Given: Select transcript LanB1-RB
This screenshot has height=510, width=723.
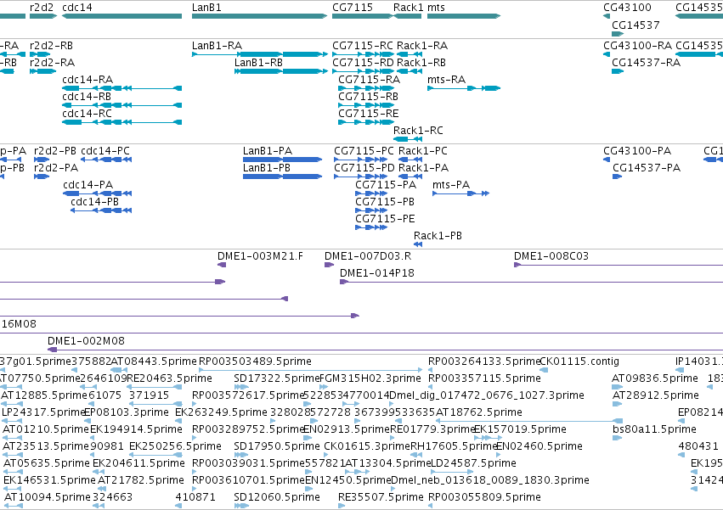Looking at the screenshot, I should [281, 71].
